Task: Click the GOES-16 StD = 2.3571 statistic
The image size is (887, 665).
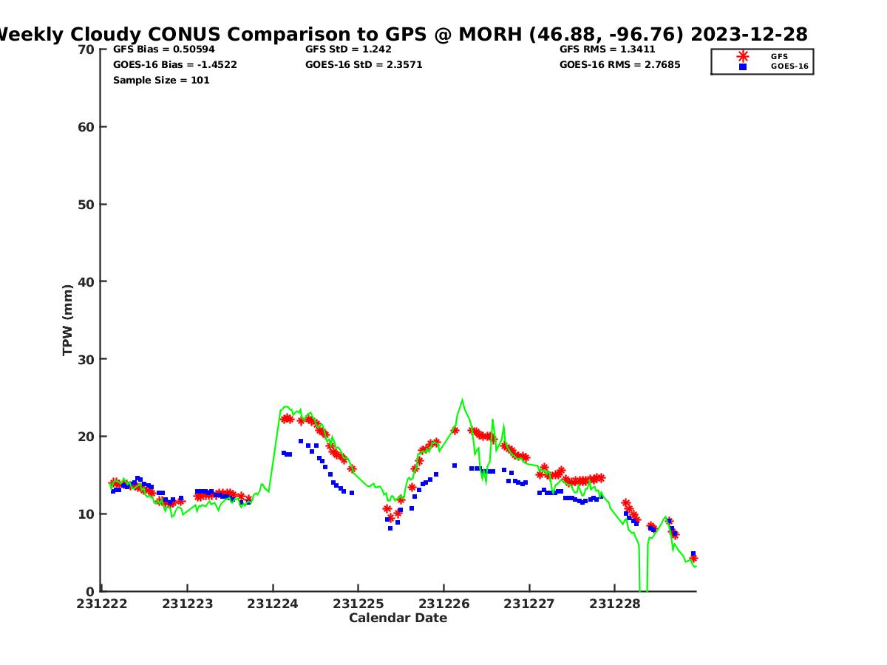Action: pyautogui.click(x=364, y=64)
